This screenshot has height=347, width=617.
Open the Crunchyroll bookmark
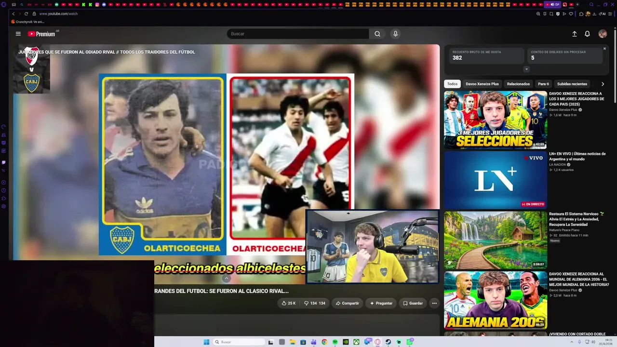tap(27, 22)
